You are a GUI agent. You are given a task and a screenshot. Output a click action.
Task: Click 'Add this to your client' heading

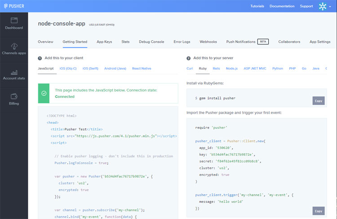(64, 58)
